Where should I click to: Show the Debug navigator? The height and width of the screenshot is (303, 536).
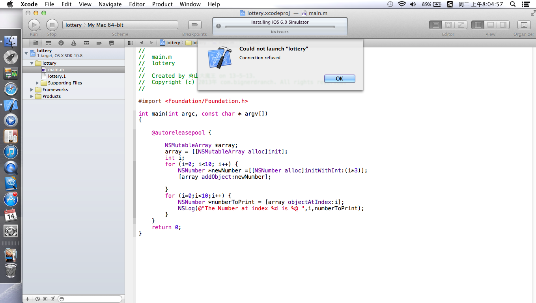tap(86, 43)
